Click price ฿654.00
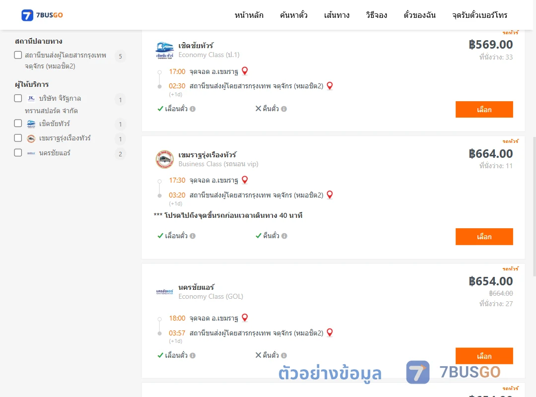 pos(490,281)
